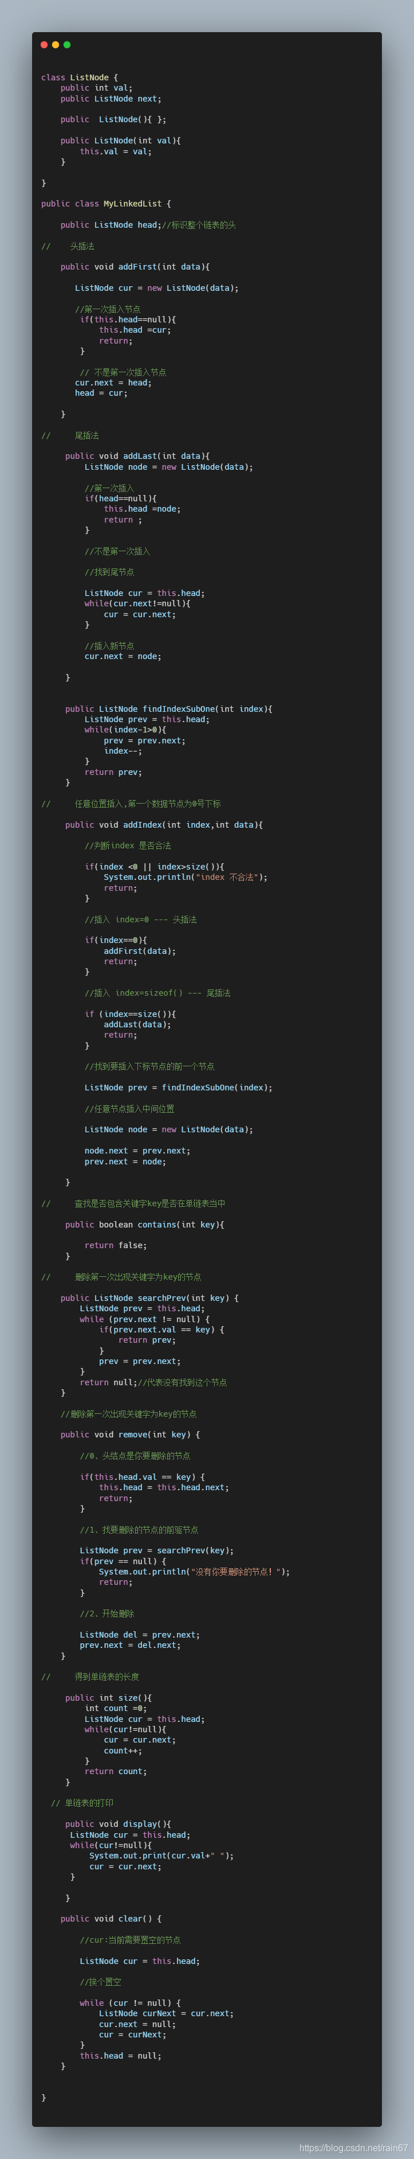Click the public void remove signature

coord(131,1434)
